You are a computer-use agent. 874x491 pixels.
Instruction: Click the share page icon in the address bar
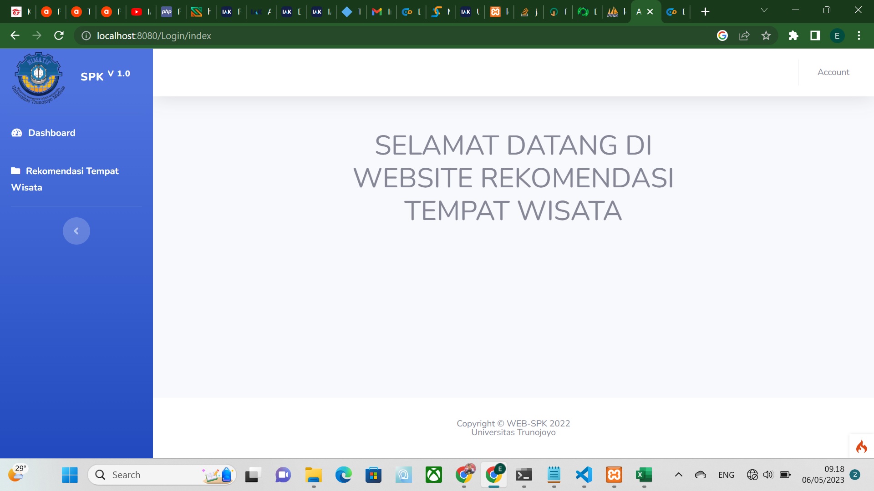744,35
